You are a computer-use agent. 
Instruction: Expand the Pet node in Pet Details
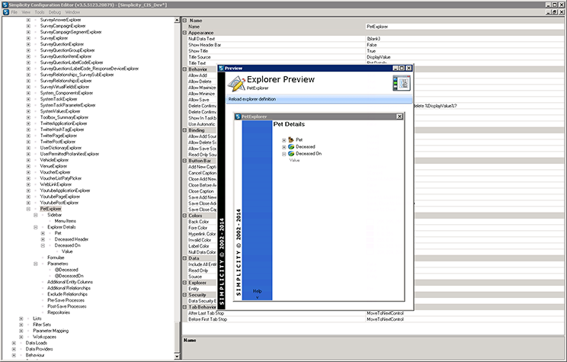(283, 140)
